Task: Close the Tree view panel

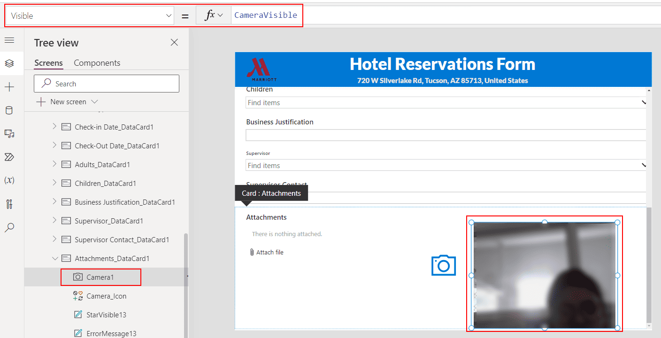Action: pyautogui.click(x=174, y=42)
